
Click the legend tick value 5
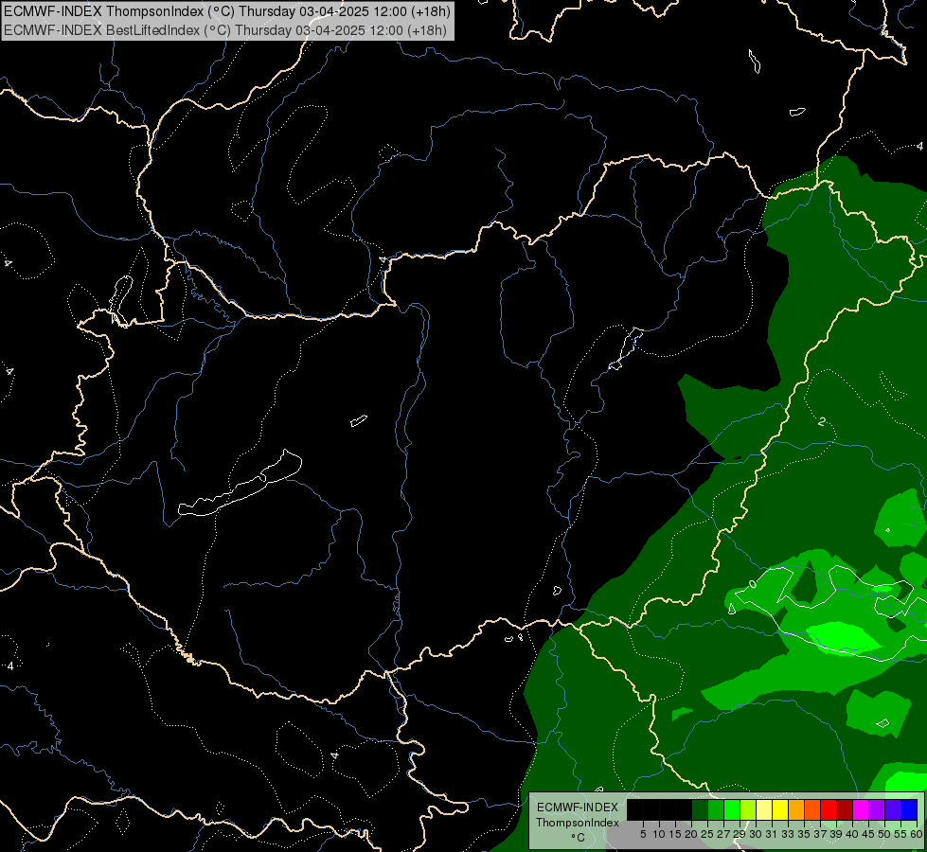643,834
